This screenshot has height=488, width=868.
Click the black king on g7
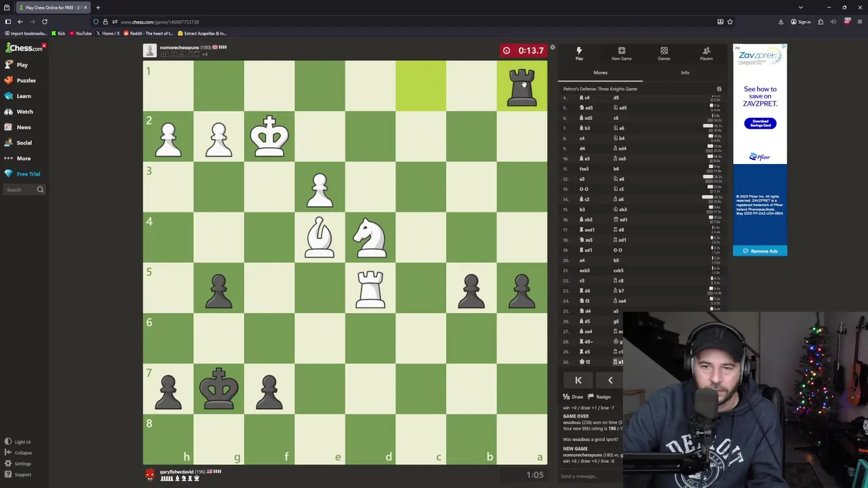coord(218,389)
